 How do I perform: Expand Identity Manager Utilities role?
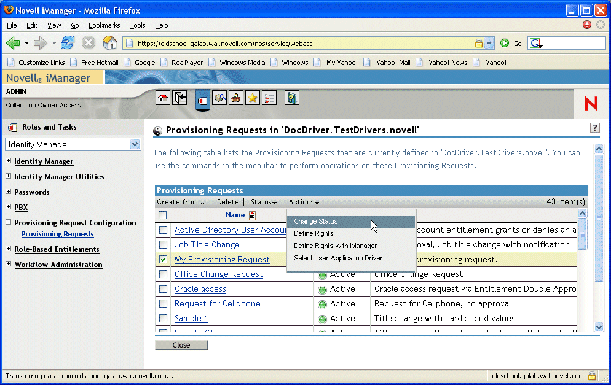tap(8, 176)
